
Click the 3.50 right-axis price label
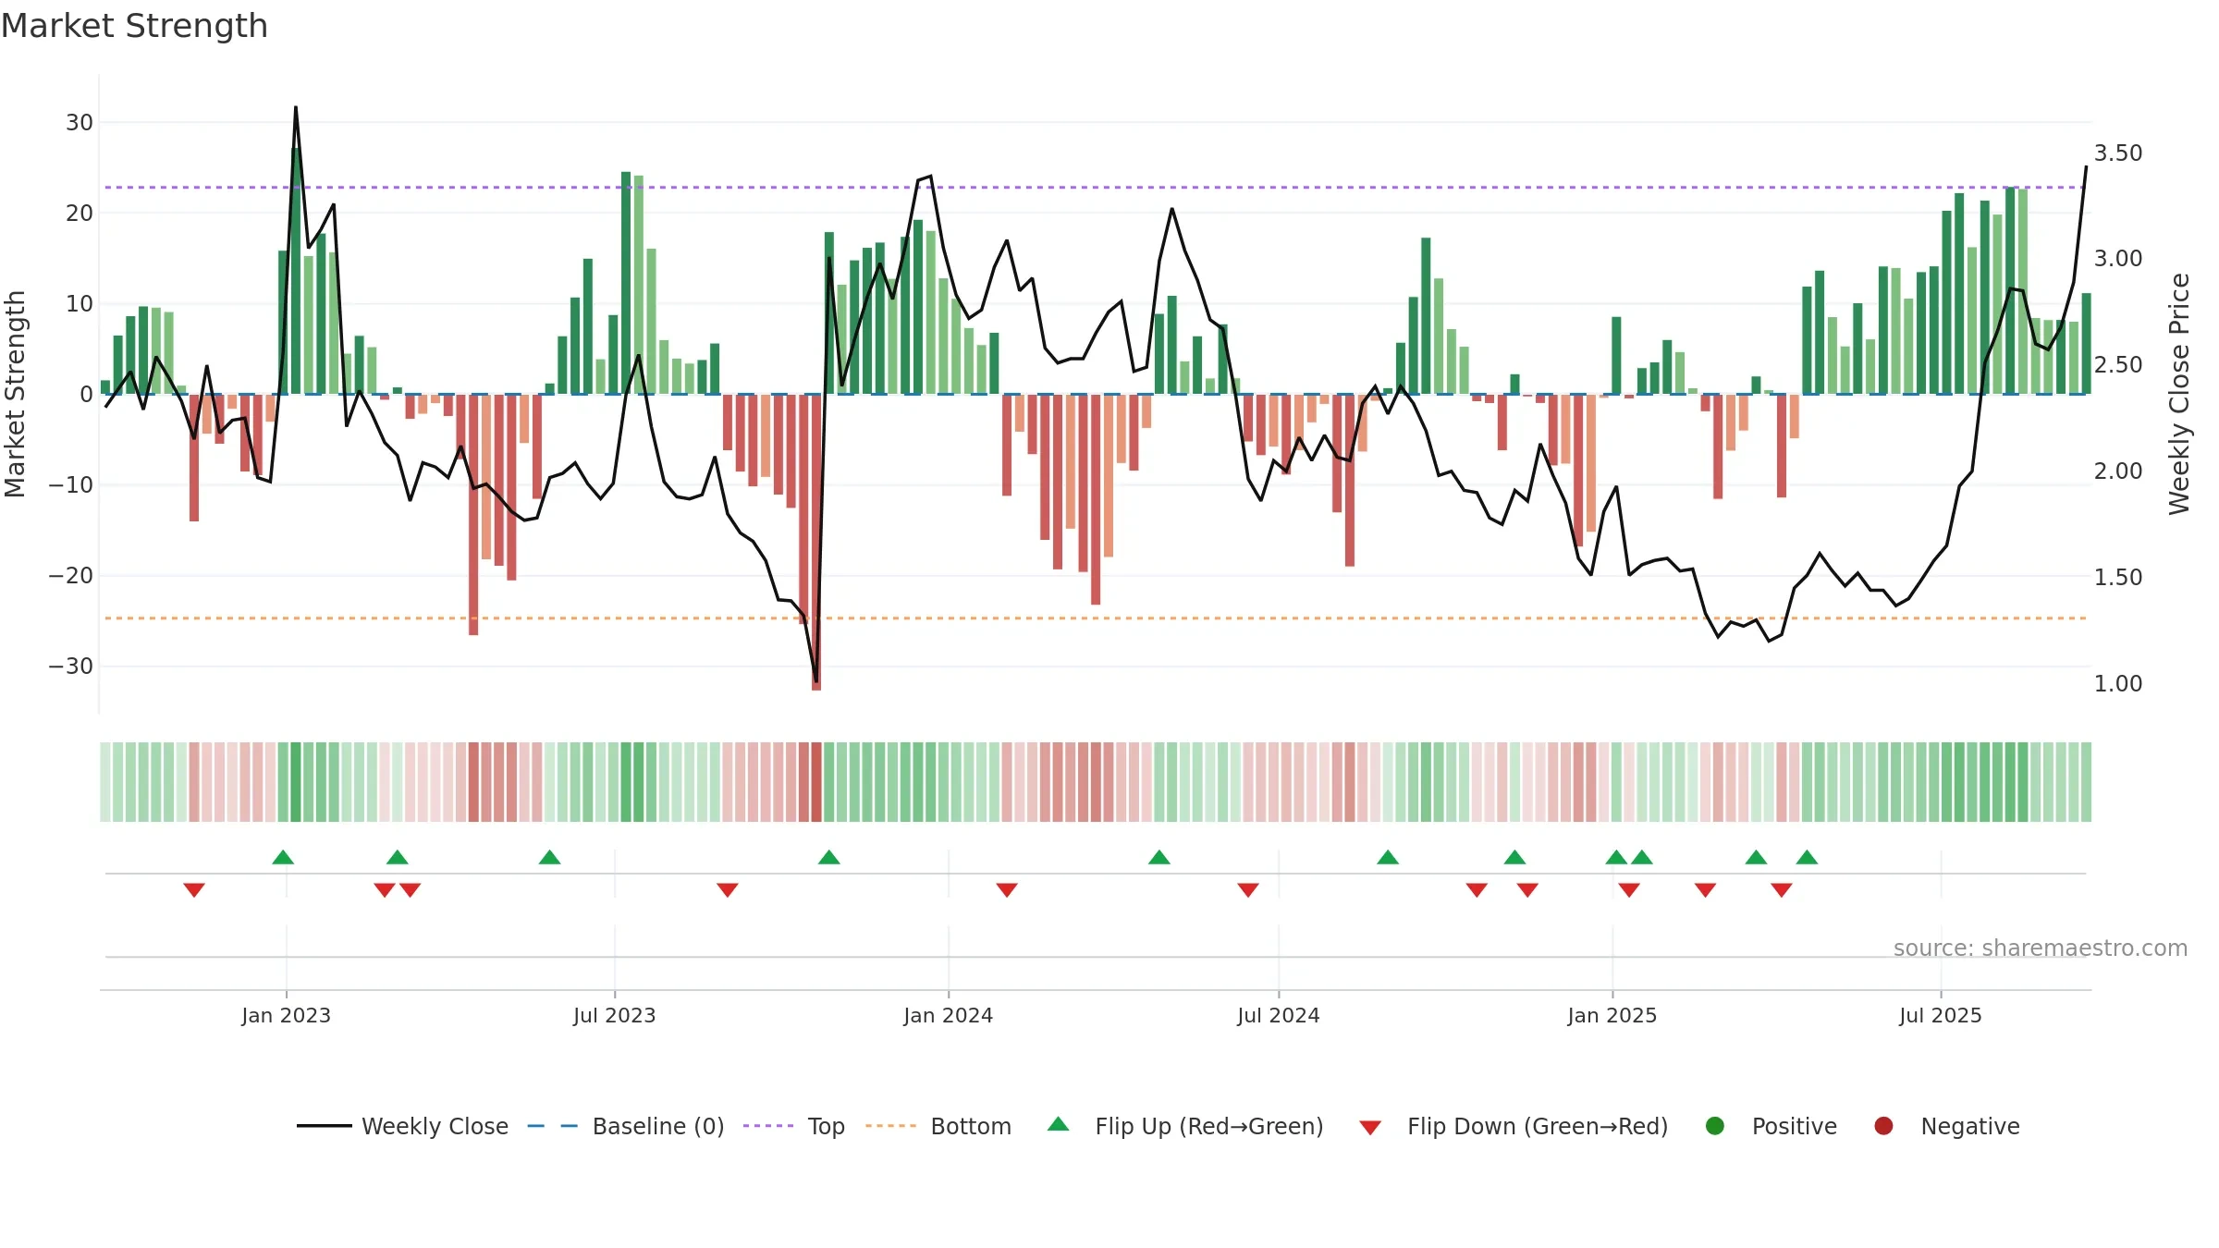click(x=2118, y=153)
